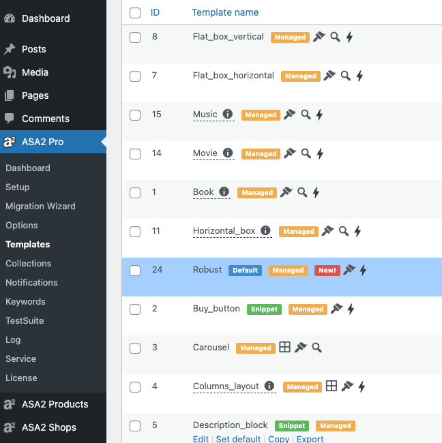
Task: Open the Collections submenu item
Action: pos(29,263)
